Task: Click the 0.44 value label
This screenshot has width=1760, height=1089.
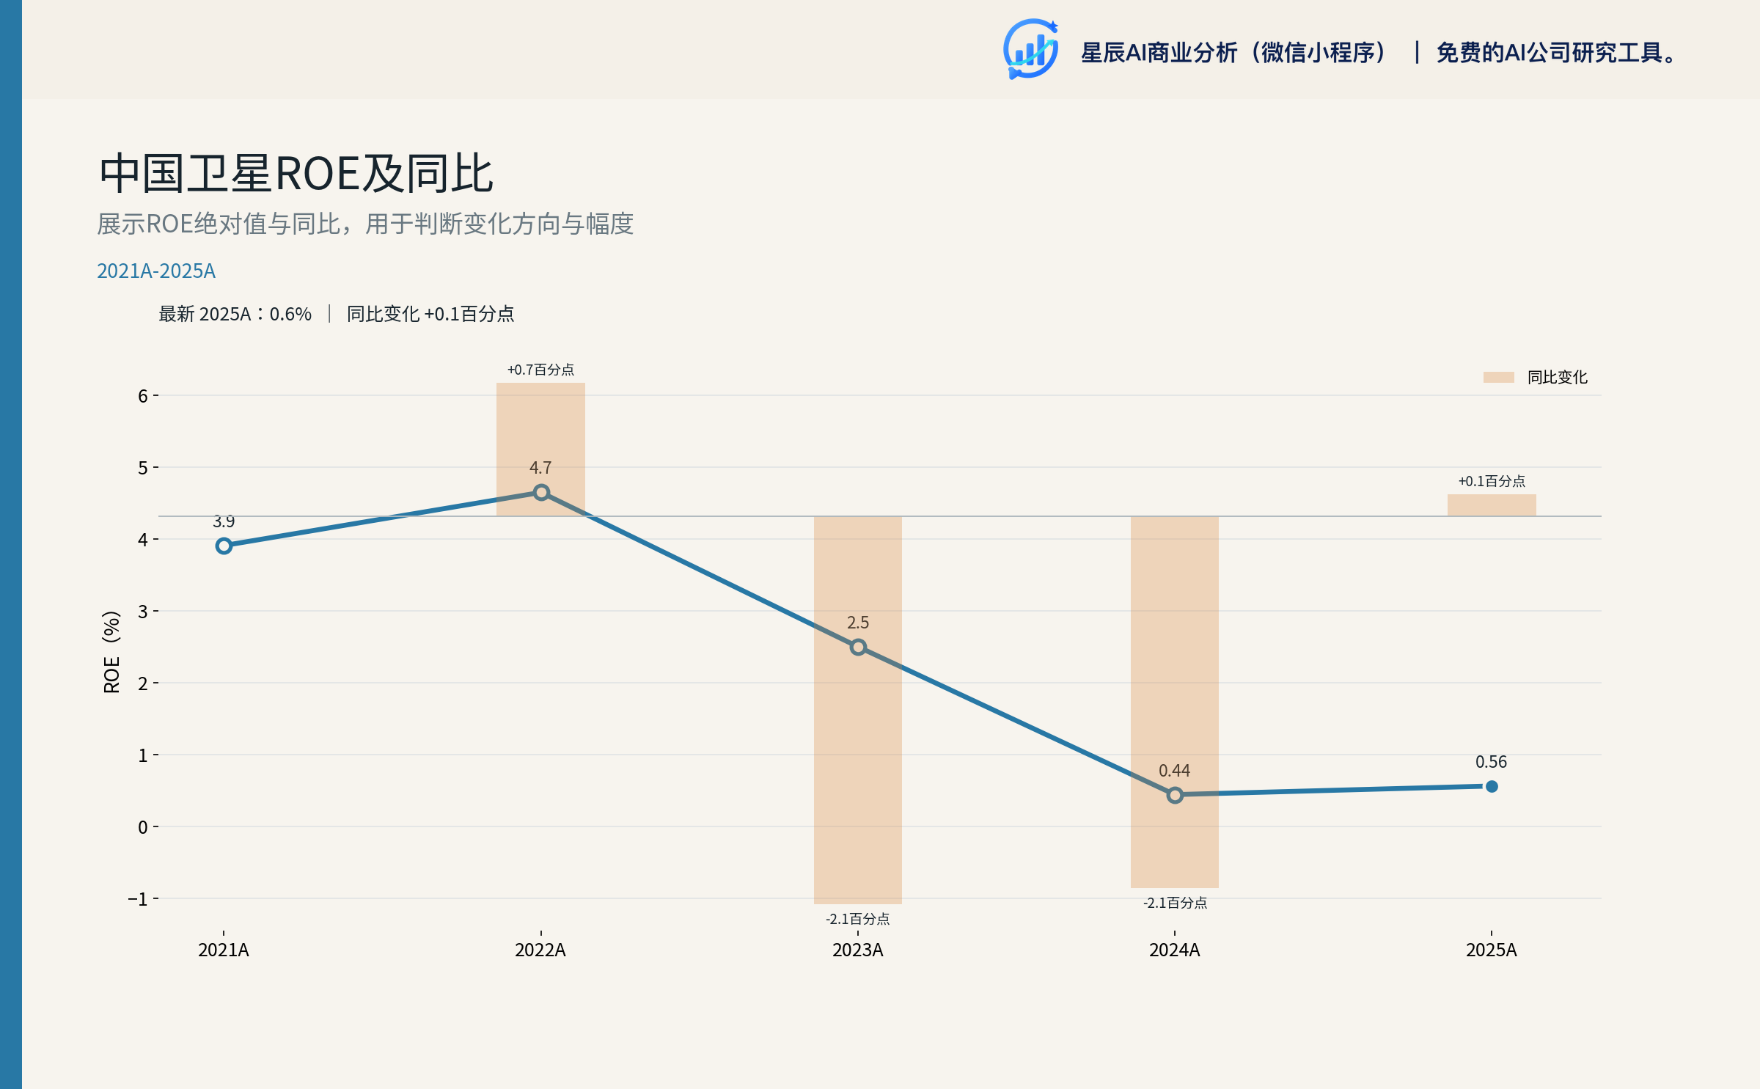Action: [1174, 771]
